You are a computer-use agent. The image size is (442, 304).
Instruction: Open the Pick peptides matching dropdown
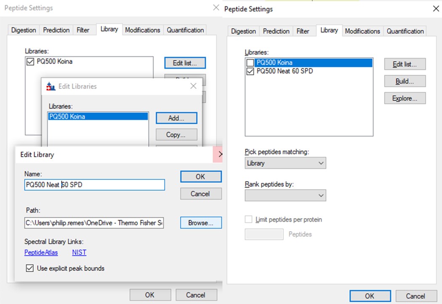tap(285, 163)
